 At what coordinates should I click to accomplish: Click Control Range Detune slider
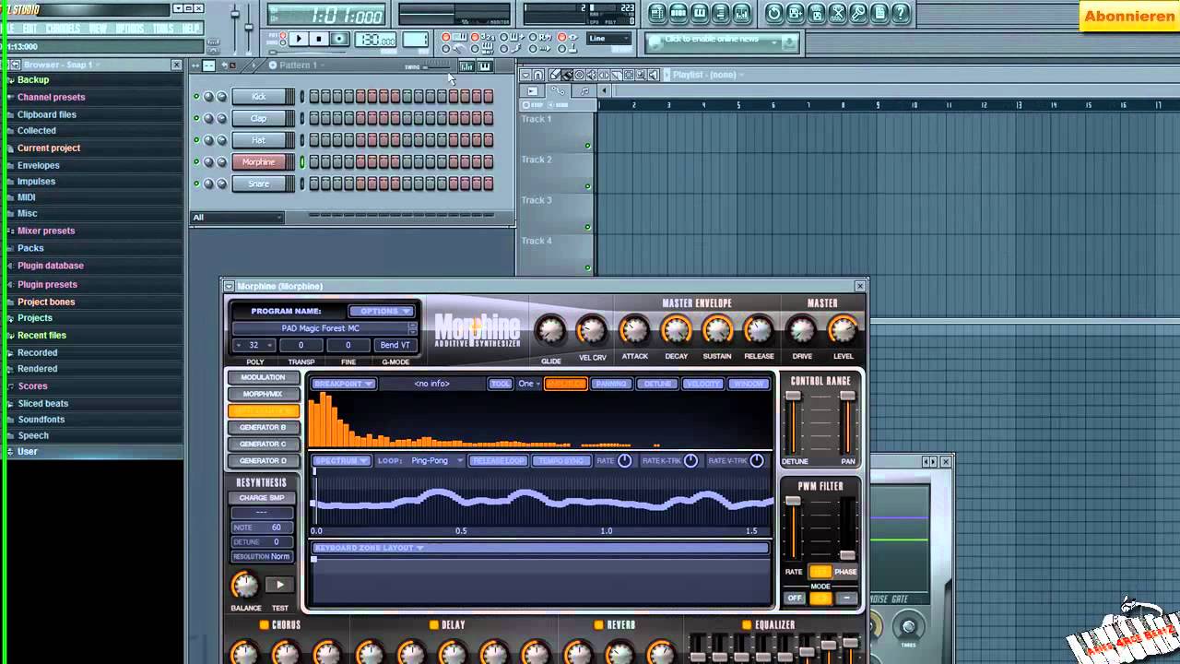tap(793, 422)
